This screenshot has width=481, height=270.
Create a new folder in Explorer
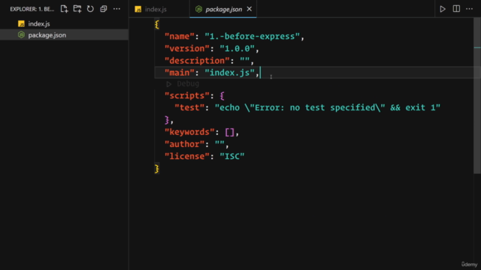point(77,9)
